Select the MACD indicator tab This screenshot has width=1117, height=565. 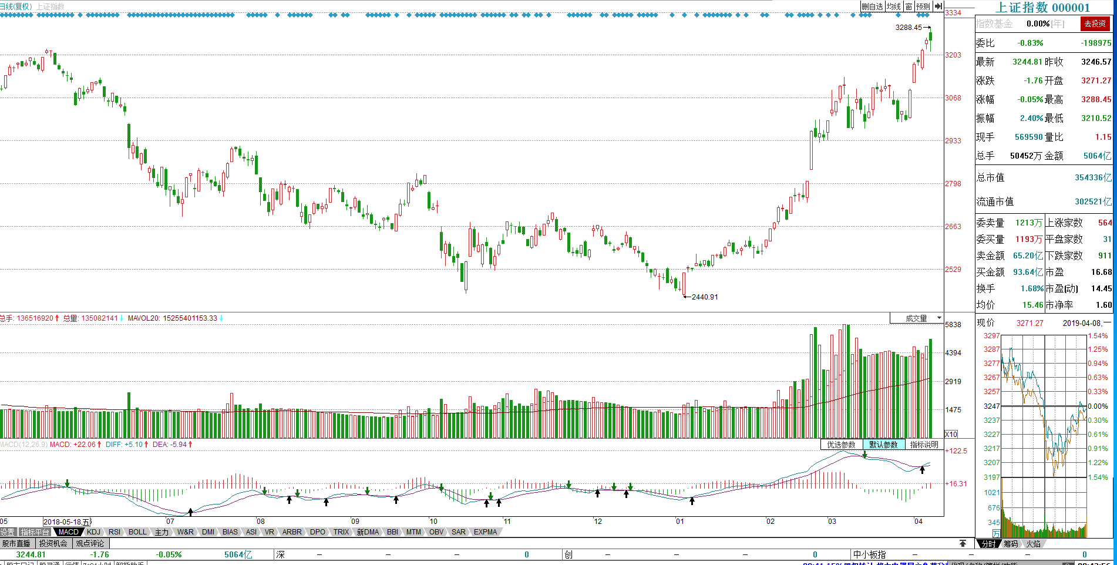(68, 532)
